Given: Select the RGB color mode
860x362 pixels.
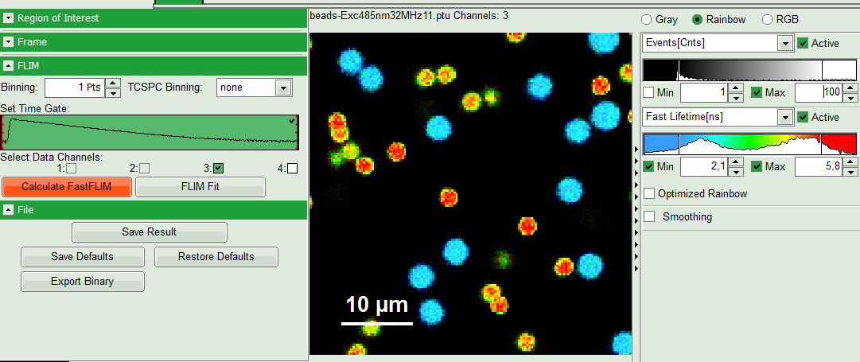Looking at the screenshot, I should (768, 19).
